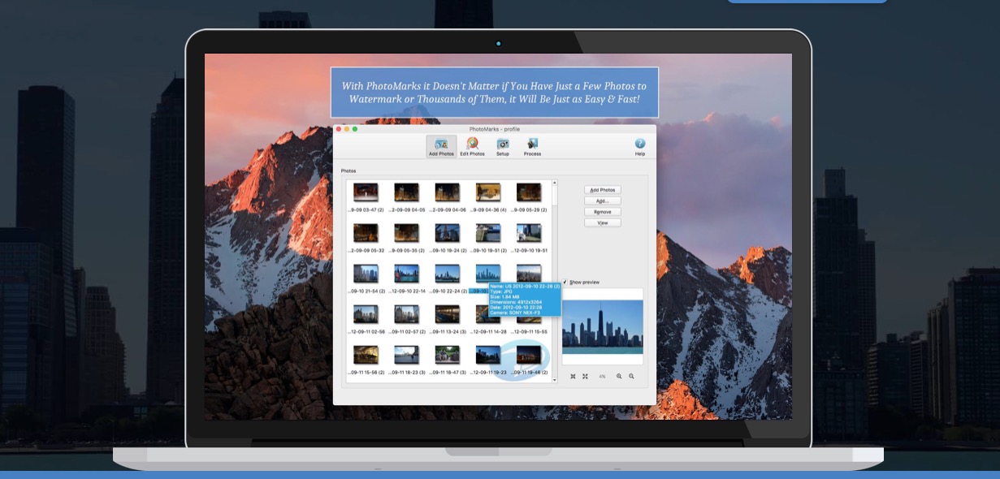Click the Chicago skyline preview image
Screen dimensions: 1000x479
pyautogui.click(x=603, y=326)
